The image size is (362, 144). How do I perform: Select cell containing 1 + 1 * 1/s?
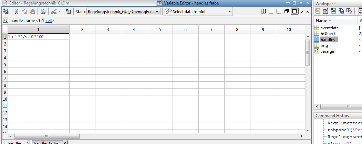tap(38, 37)
